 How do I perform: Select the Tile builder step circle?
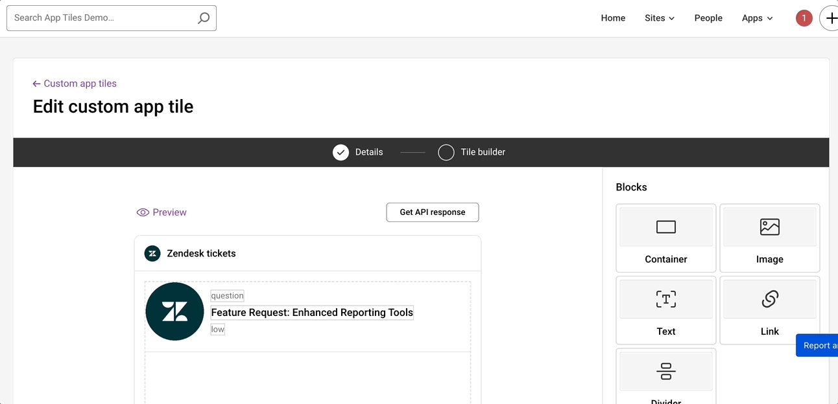pos(446,152)
